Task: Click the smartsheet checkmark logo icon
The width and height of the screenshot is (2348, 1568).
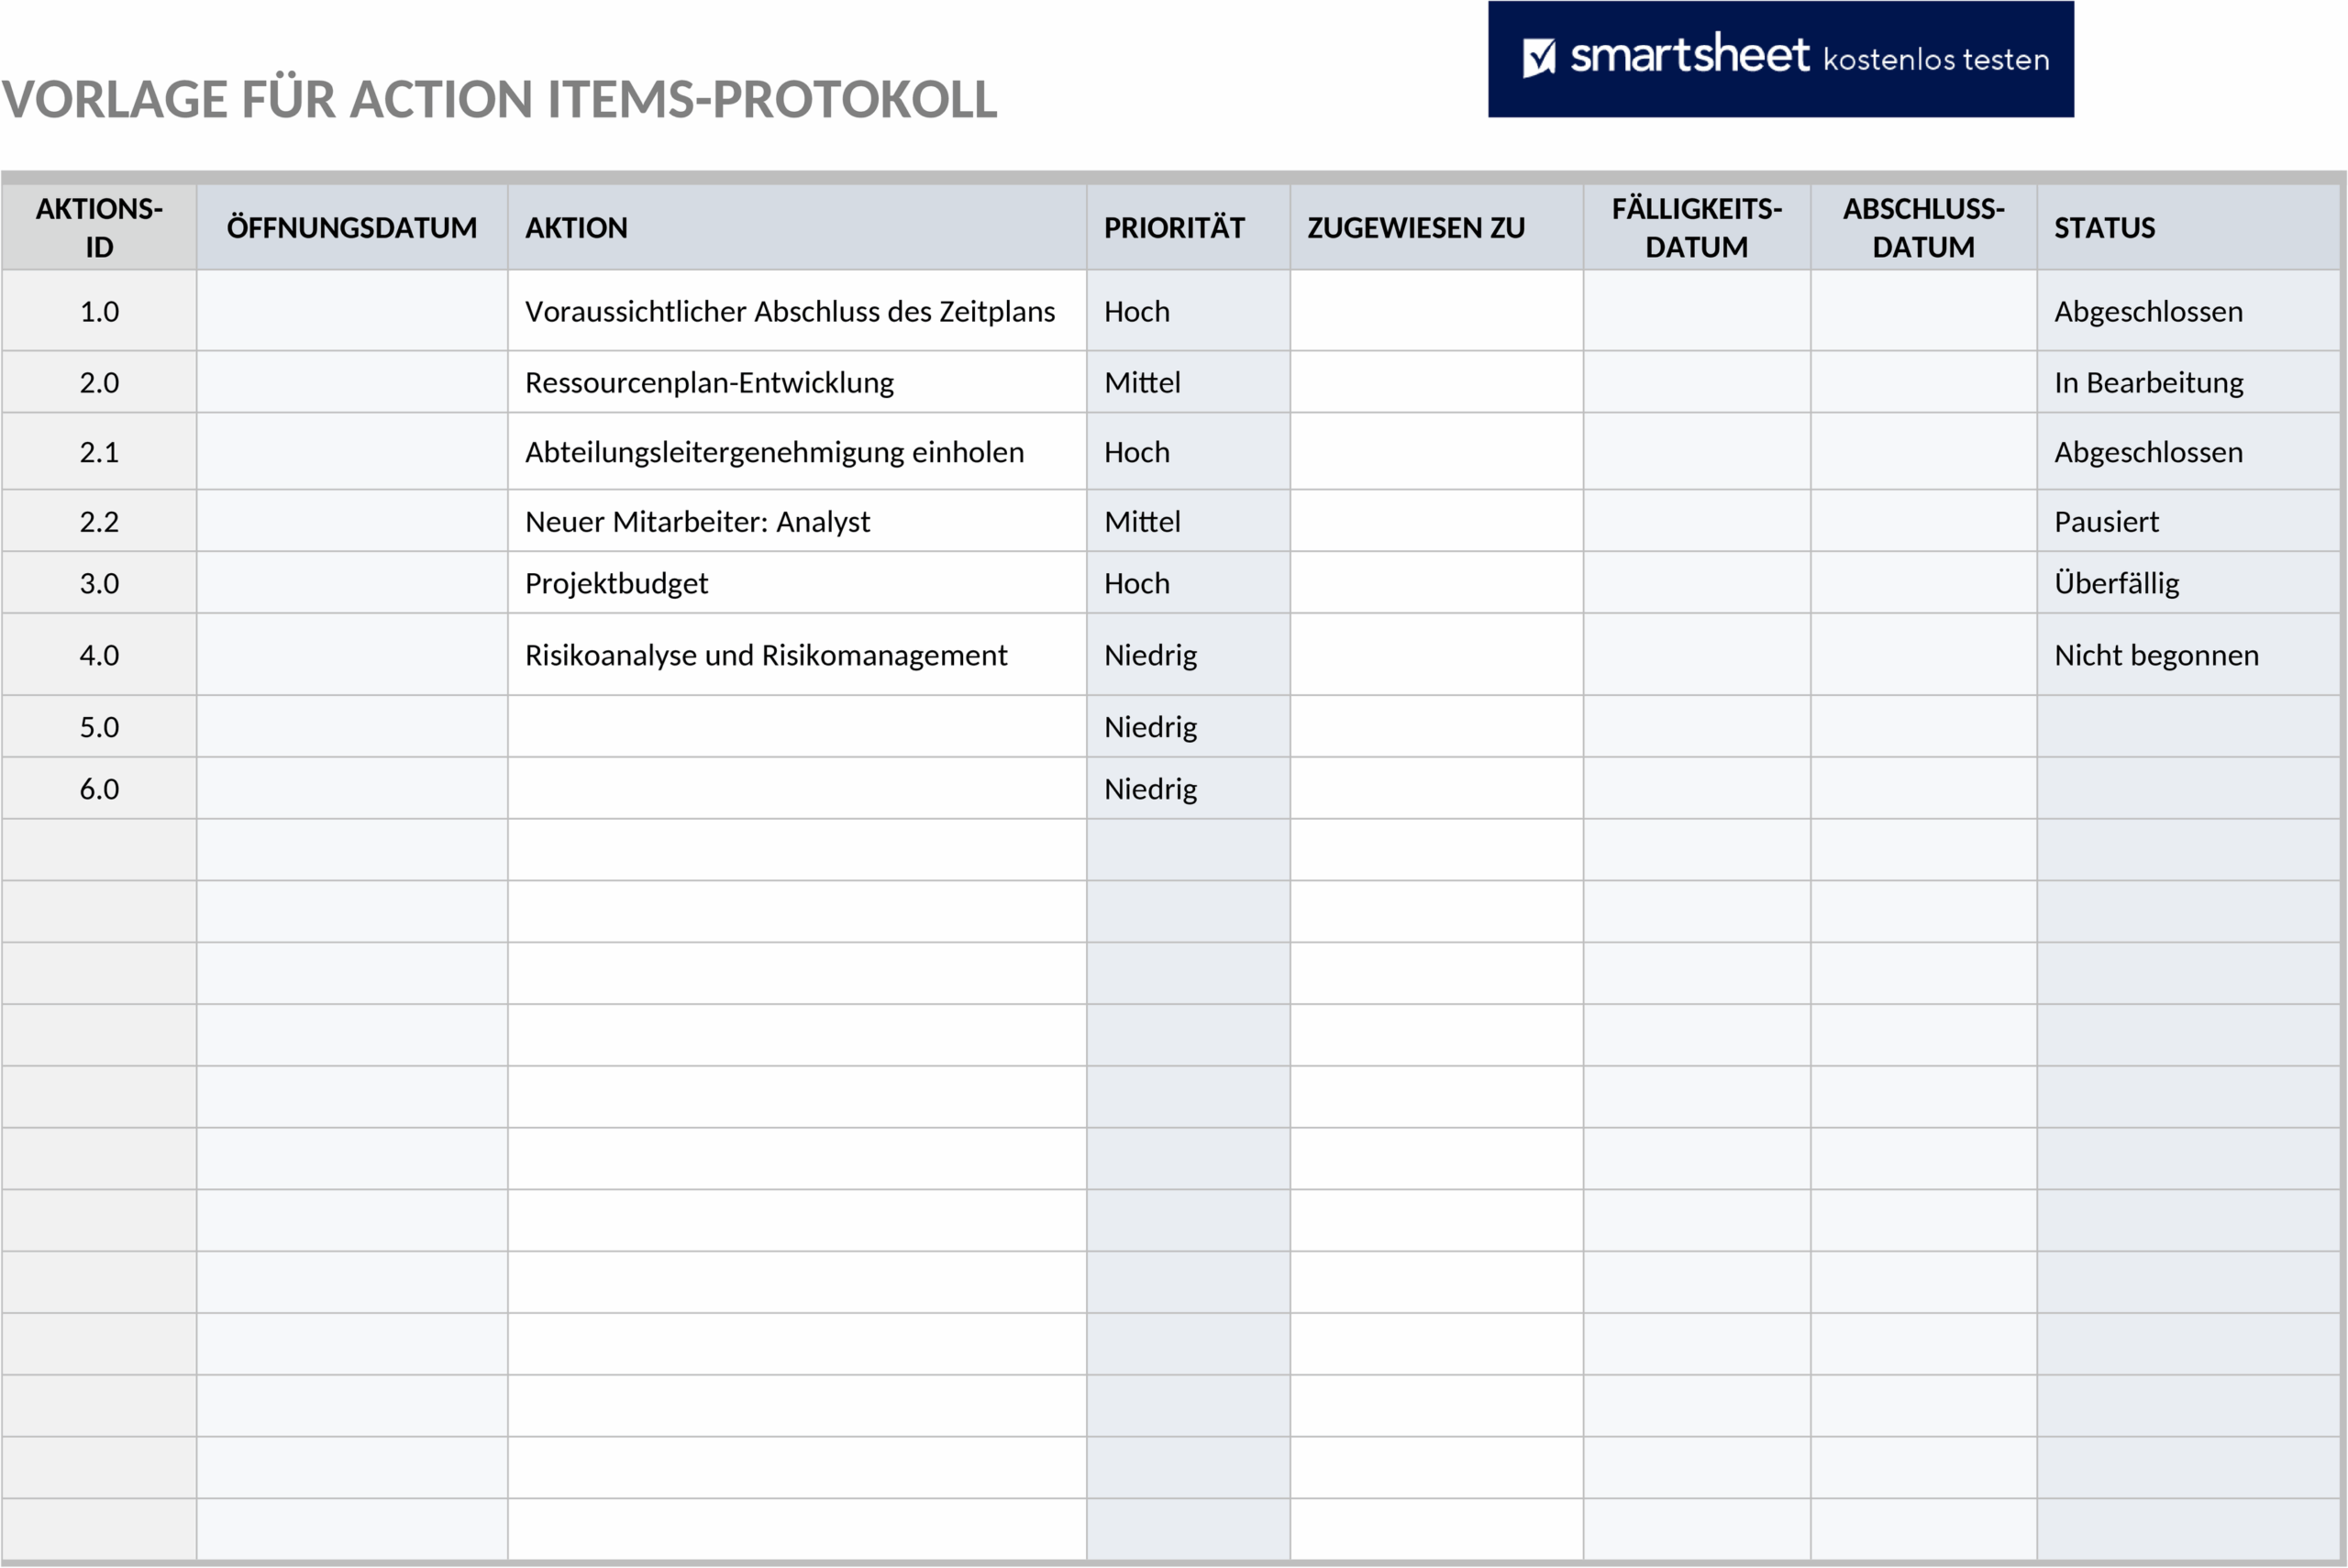Action: click(x=1539, y=58)
